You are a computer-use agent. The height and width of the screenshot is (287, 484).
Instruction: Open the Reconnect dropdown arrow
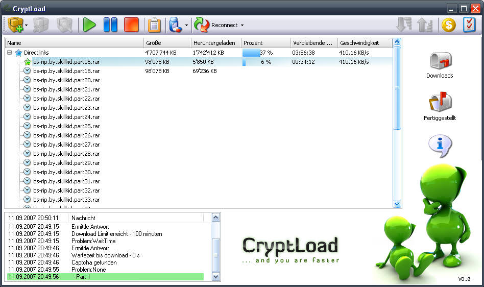(242, 26)
